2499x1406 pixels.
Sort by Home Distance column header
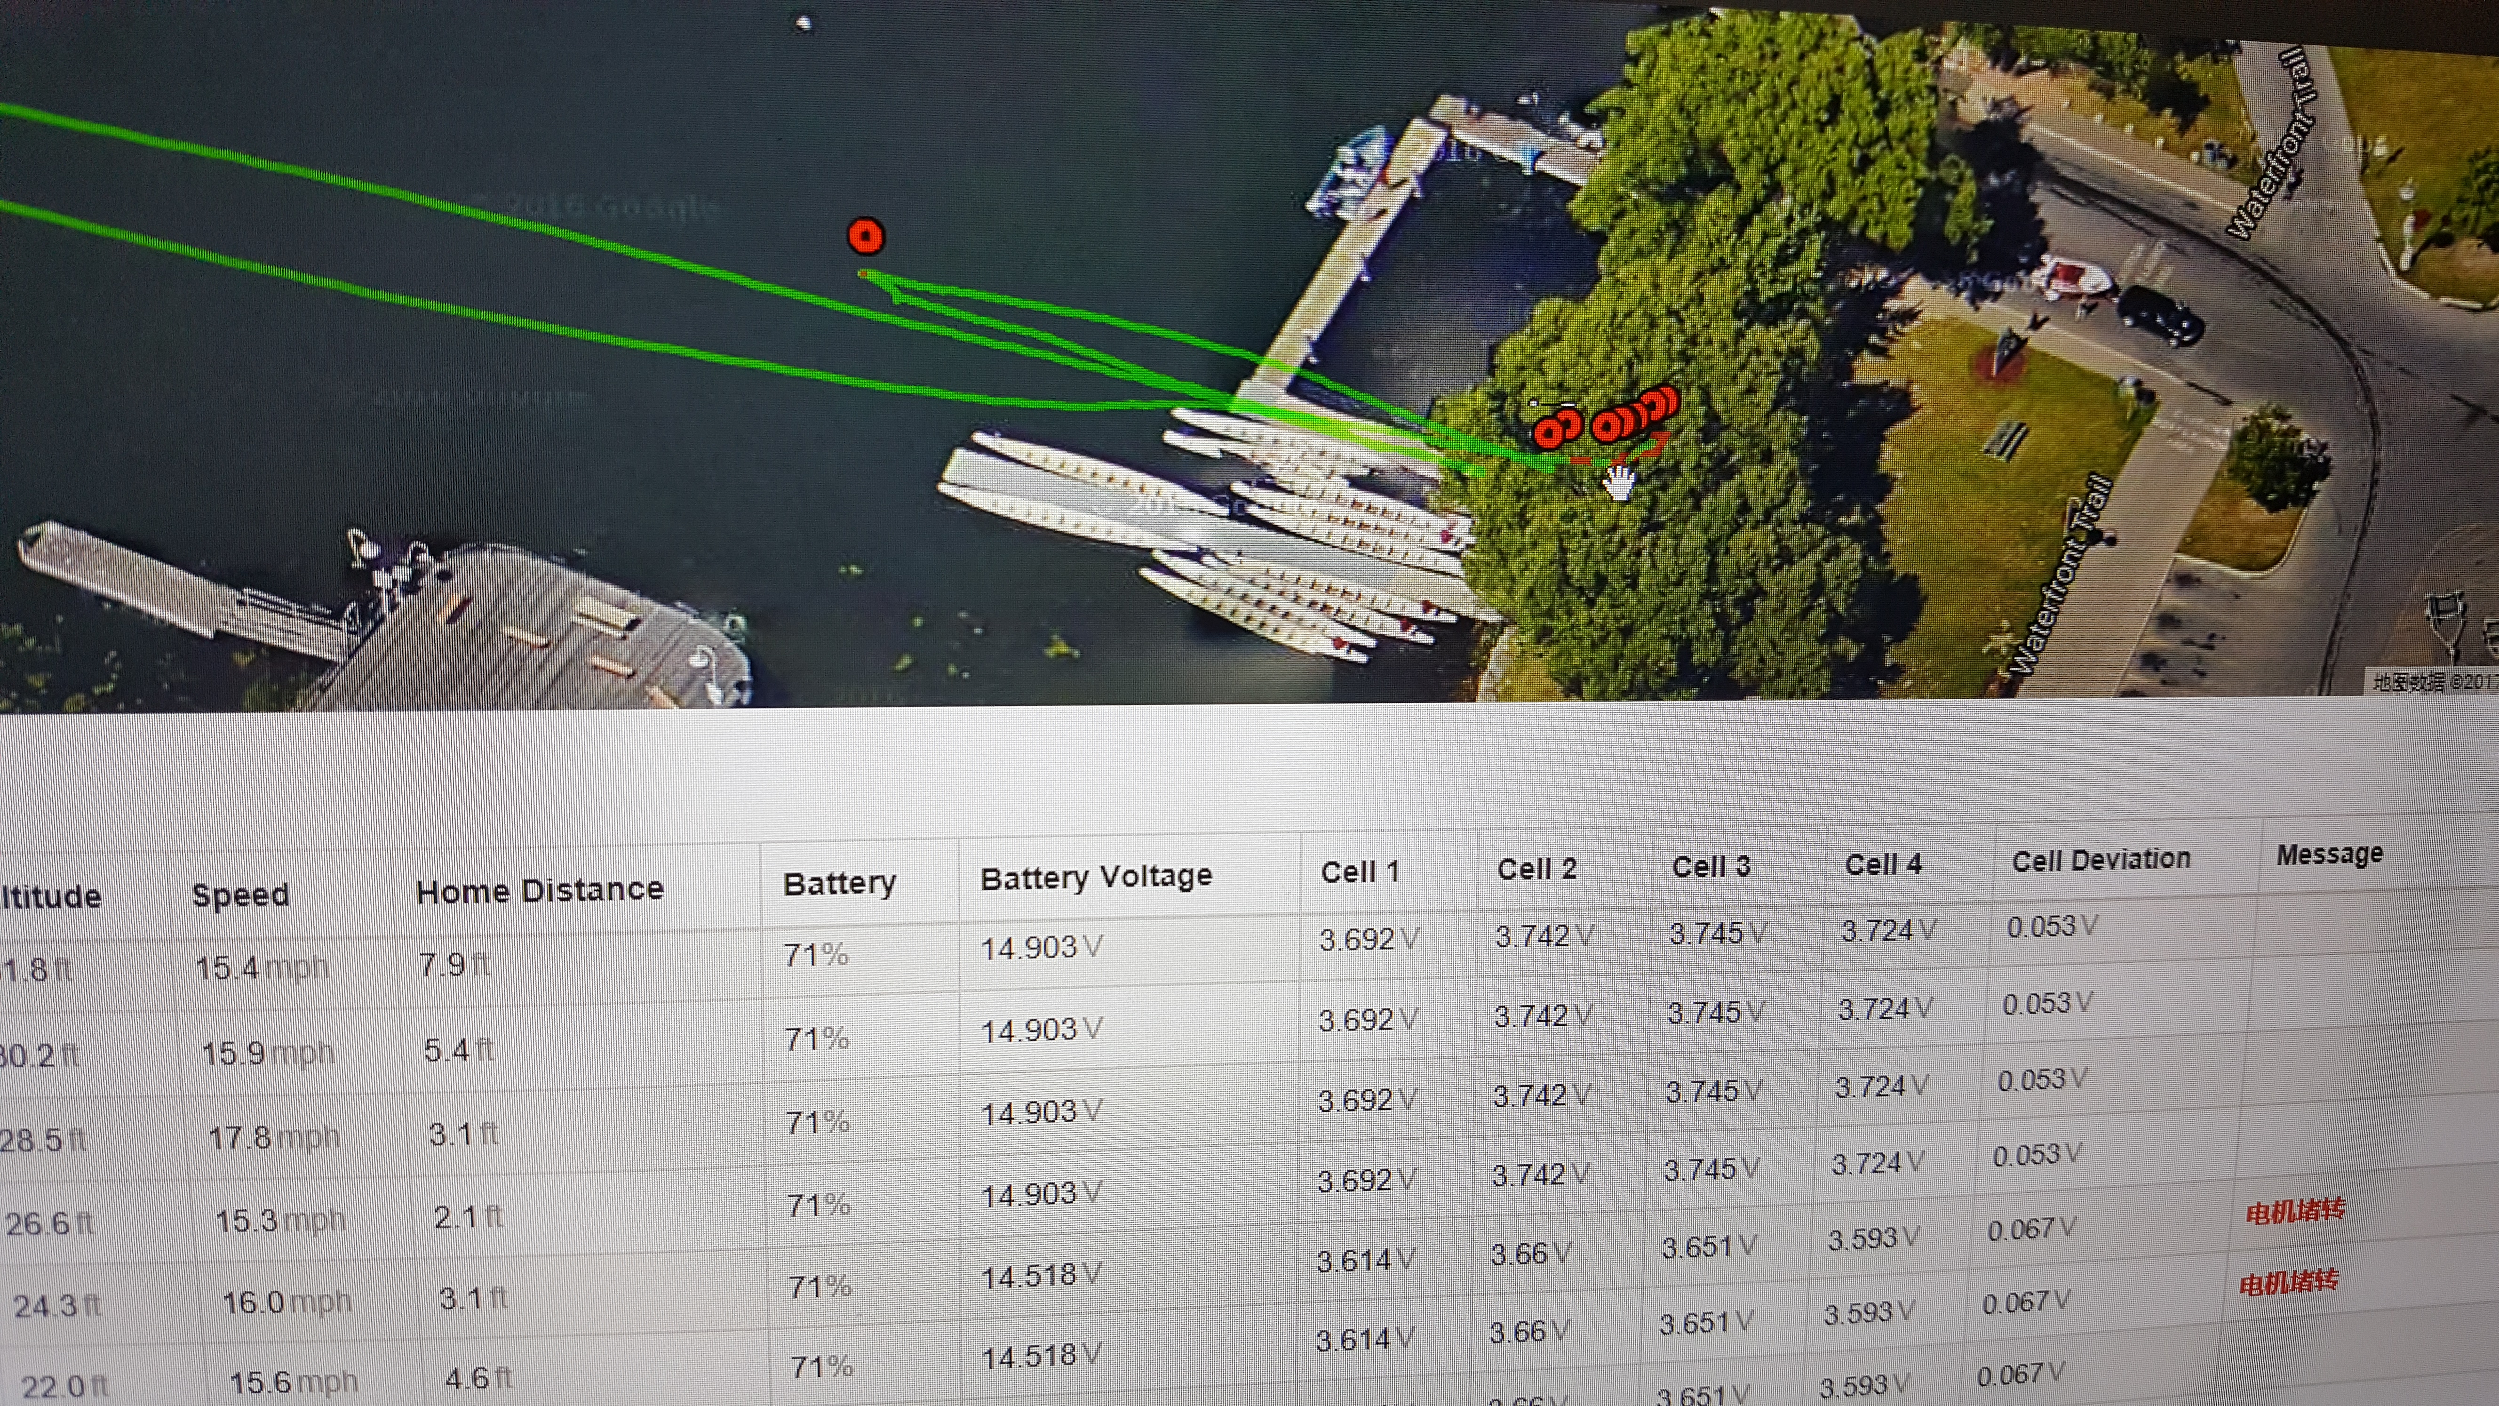(540, 890)
